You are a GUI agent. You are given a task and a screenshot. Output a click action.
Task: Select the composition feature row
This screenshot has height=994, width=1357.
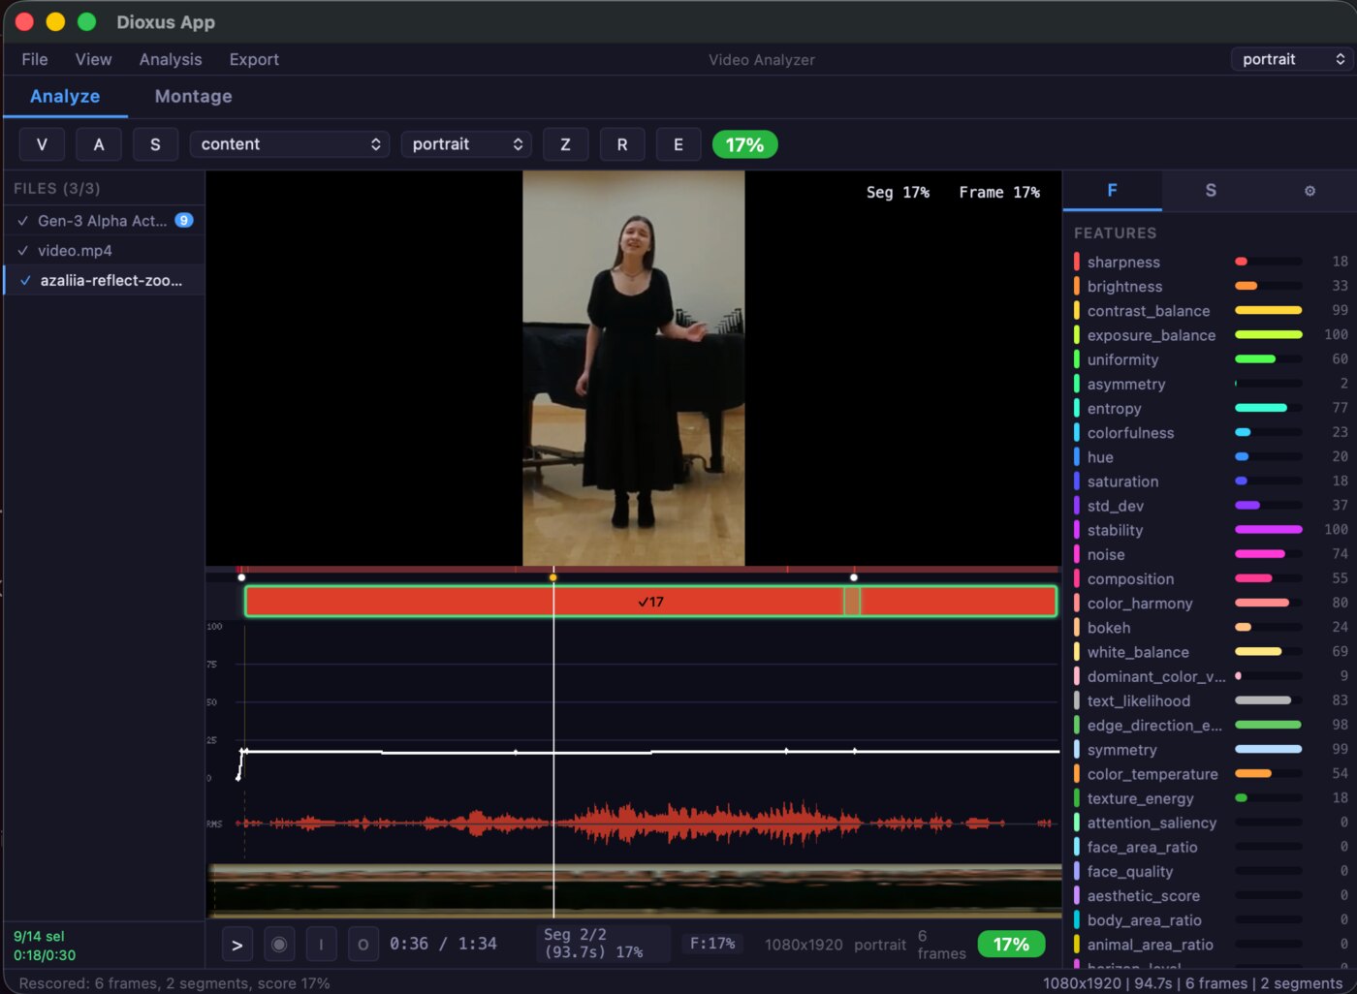tap(1211, 578)
